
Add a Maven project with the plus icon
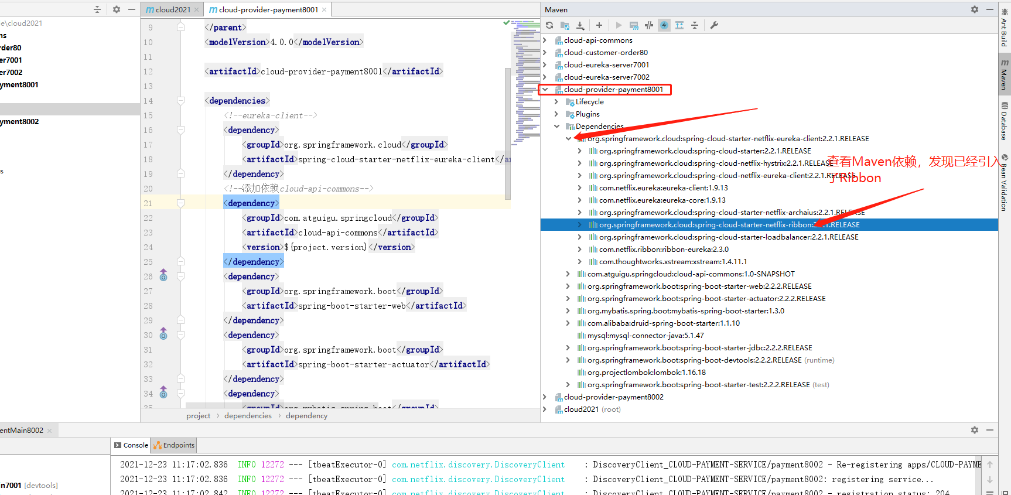click(x=599, y=25)
